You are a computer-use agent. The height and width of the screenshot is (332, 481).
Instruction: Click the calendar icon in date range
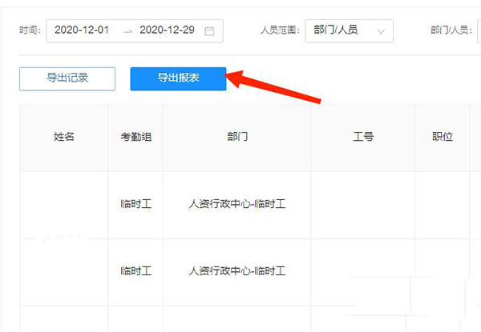click(x=209, y=31)
